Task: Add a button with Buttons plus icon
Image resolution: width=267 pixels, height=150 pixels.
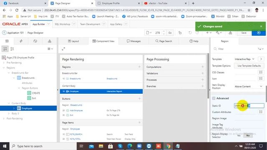Action: tap(139, 99)
